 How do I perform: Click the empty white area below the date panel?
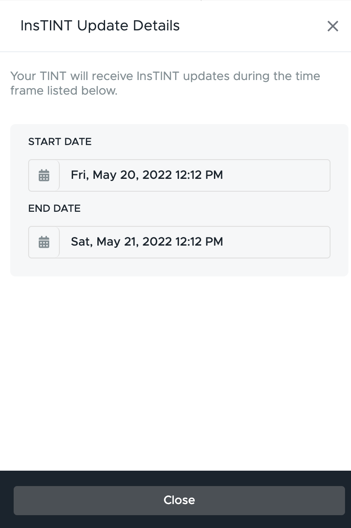click(175, 372)
